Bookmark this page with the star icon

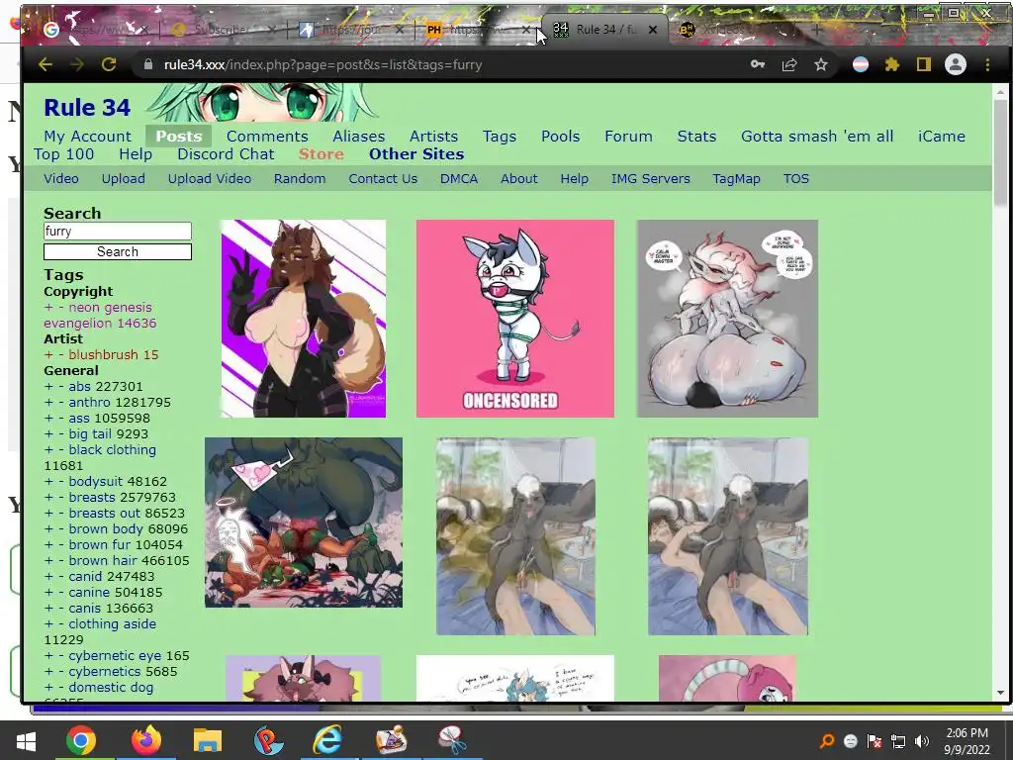(820, 64)
